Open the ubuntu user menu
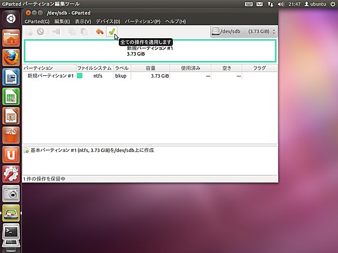The image size is (338, 253). click(315, 4)
